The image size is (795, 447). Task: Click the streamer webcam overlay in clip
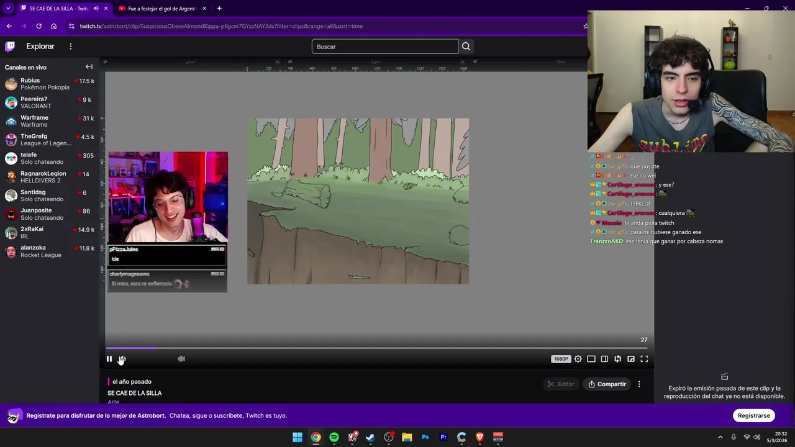tap(168, 197)
